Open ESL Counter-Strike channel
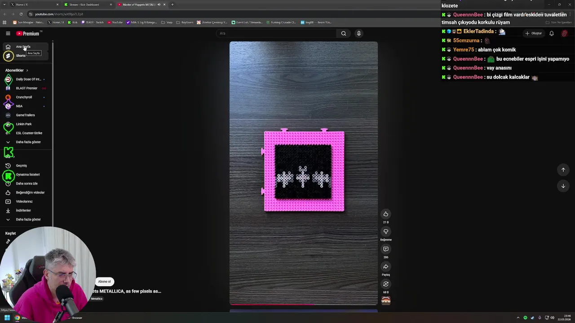The image size is (575, 323). coord(26,133)
